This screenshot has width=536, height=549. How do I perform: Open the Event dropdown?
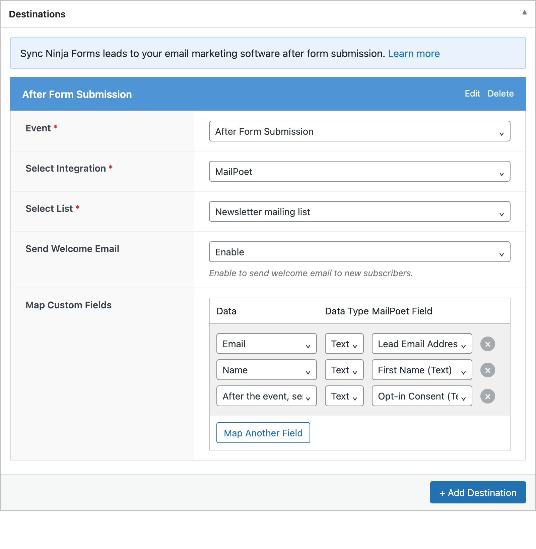[359, 131]
